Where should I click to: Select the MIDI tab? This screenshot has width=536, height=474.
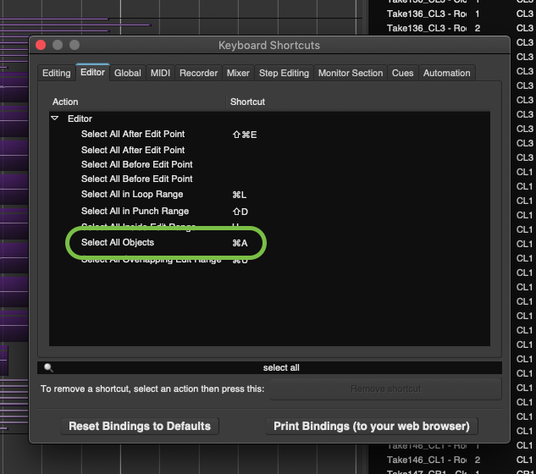pos(160,74)
